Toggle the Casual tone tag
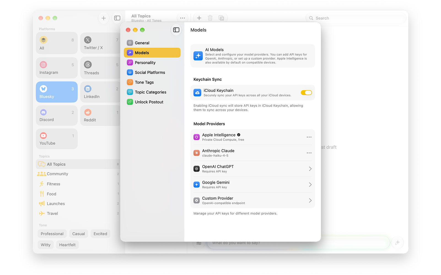Screen dimensions: 441x275 click(79, 234)
